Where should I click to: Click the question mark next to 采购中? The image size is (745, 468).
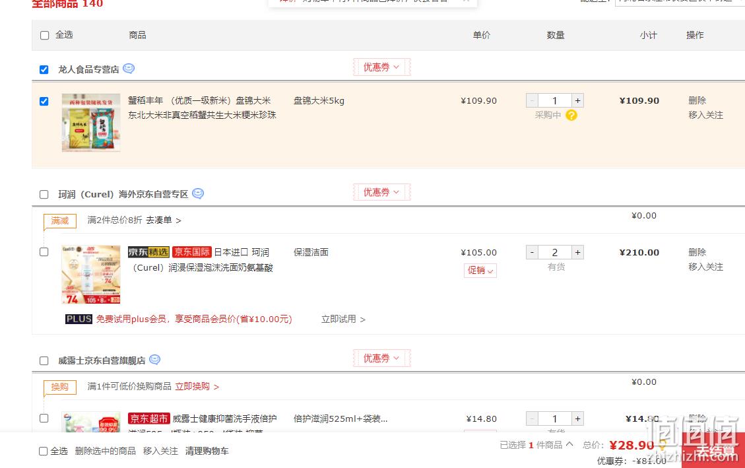(571, 115)
